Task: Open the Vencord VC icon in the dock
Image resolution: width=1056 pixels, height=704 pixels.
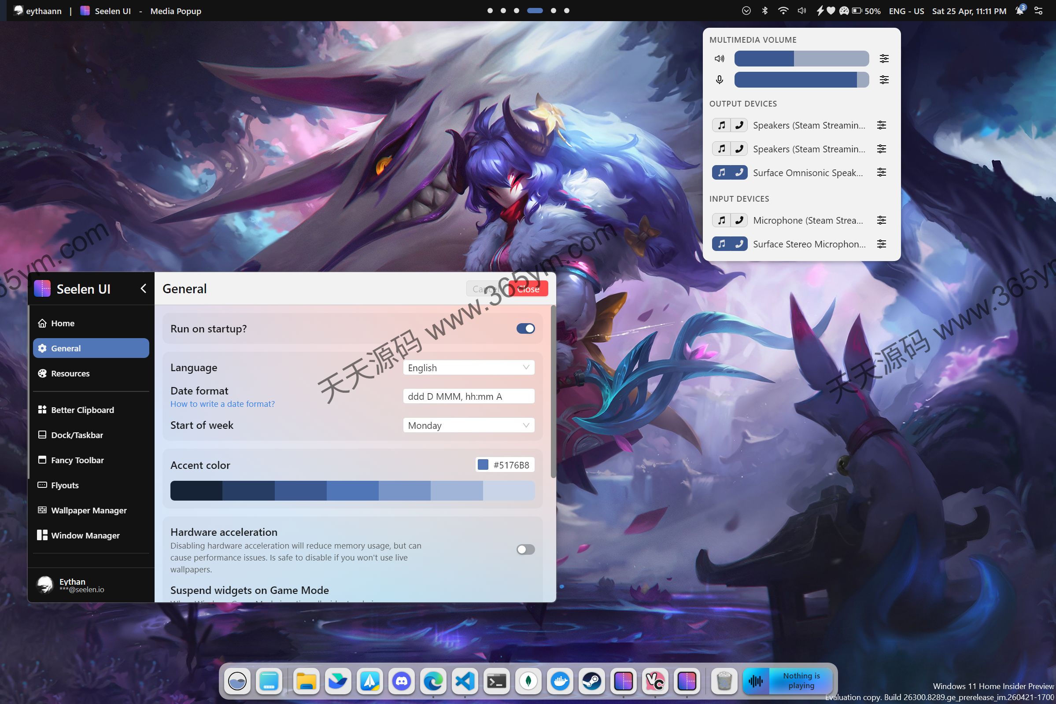Action: tap(655, 682)
